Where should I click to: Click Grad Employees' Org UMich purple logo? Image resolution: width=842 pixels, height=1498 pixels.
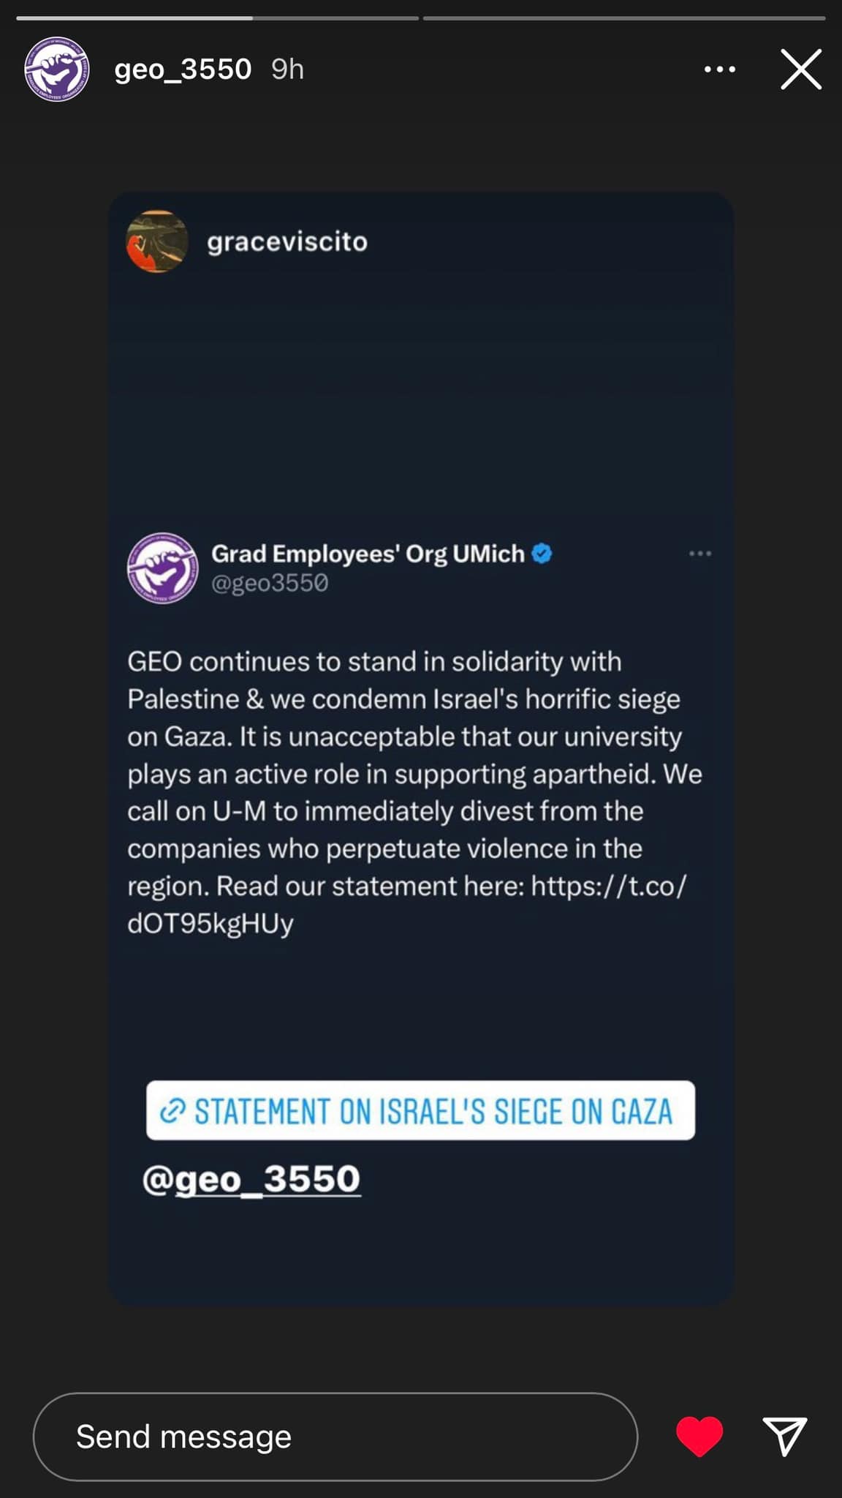click(x=162, y=568)
